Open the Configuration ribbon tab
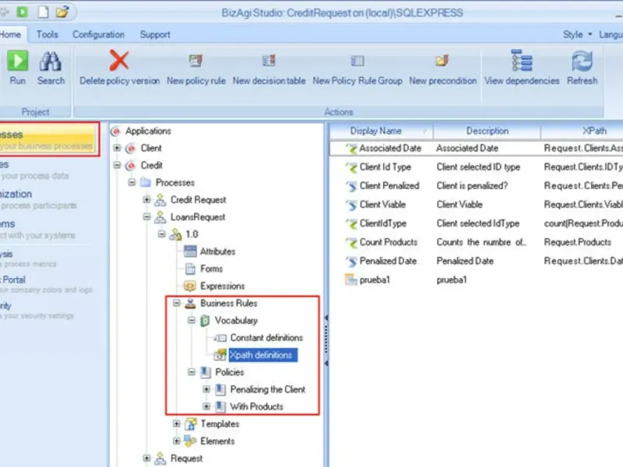 98,34
